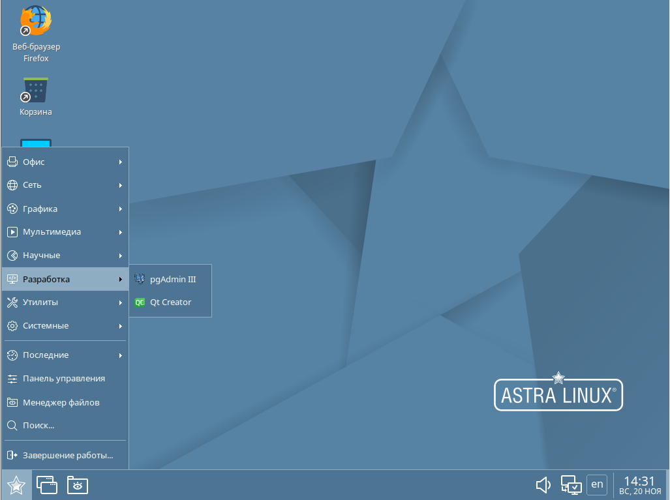Click the exit icon beside Завершение работы

point(12,455)
